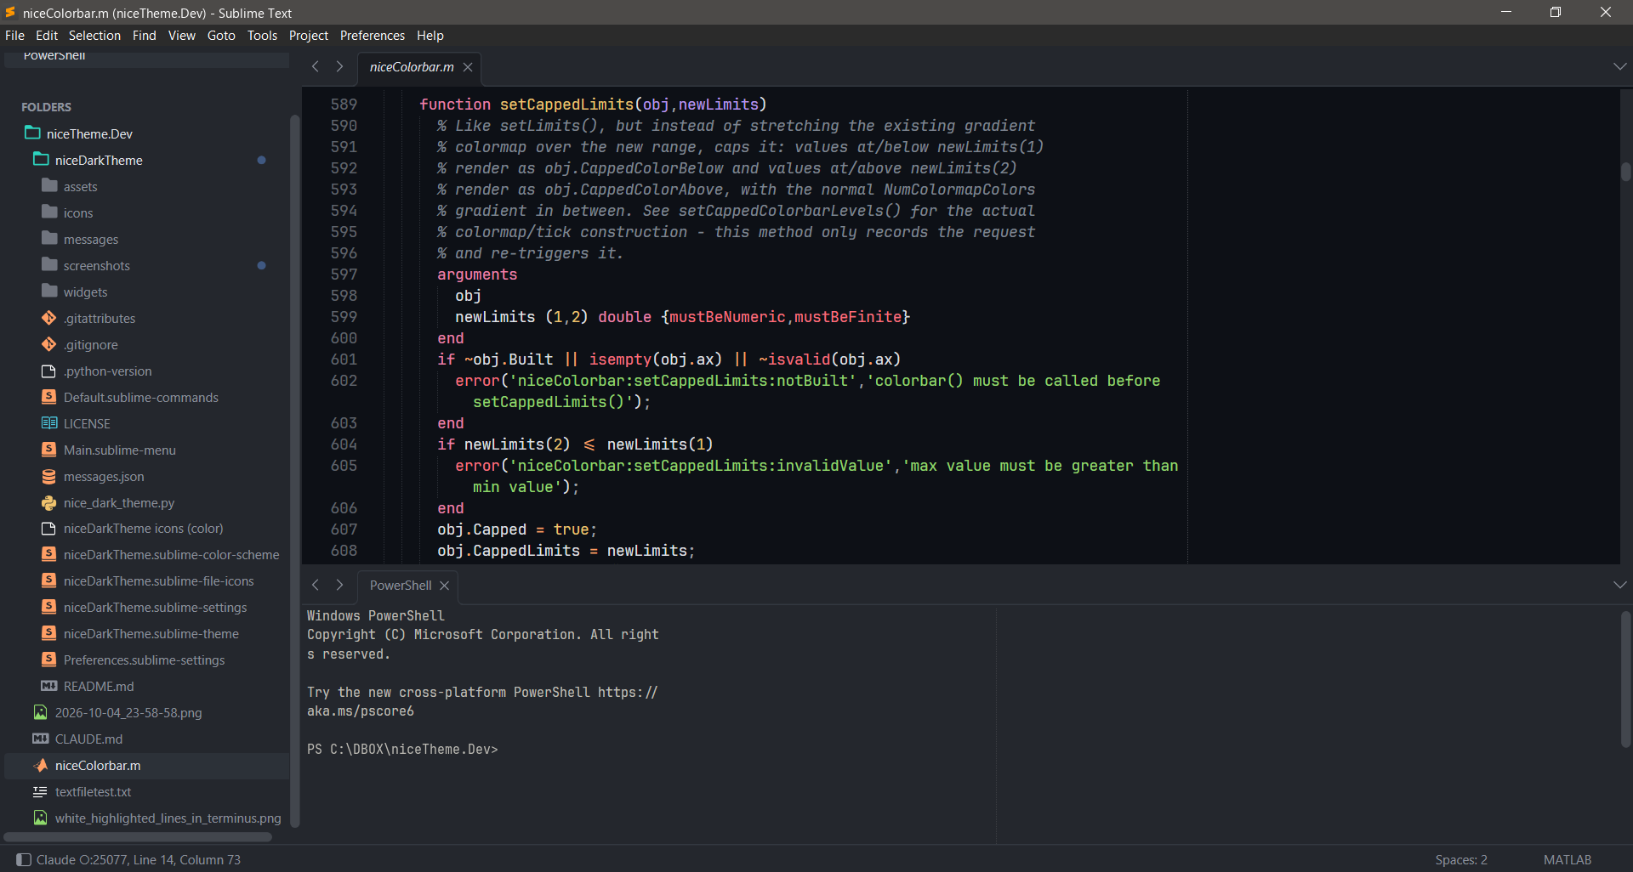Image resolution: width=1633 pixels, height=872 pixels.
Task: Click the niceColorbar.m MATLAB file icon
Action: coord(41,765)
